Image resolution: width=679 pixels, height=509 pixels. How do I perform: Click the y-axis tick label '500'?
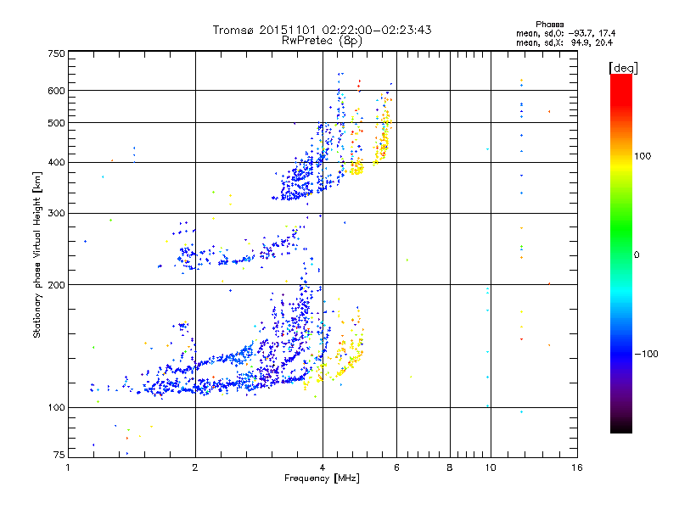[56, 123]
